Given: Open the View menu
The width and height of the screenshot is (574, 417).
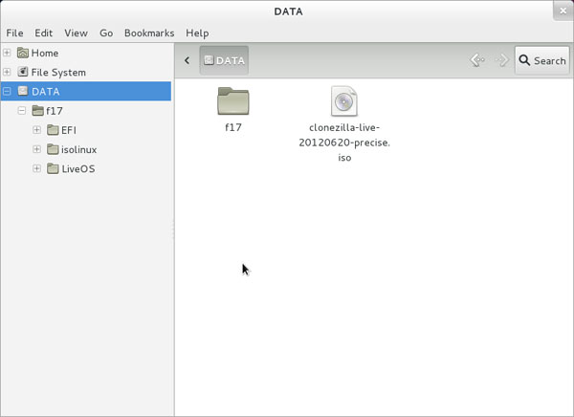Looking at the screenshot, I should click(77, 33).
